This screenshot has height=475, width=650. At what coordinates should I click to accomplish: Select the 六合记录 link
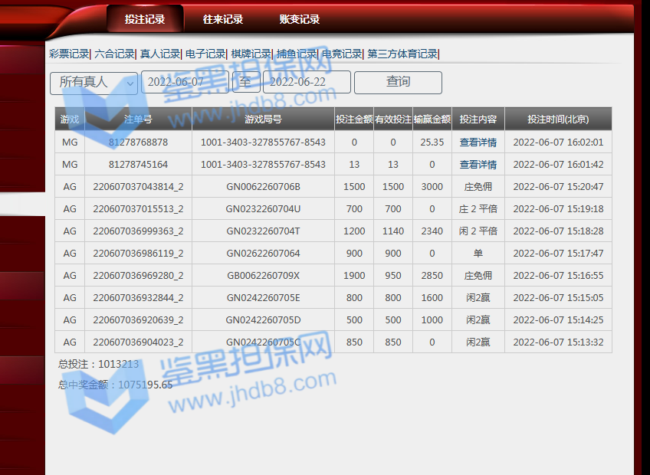pyautogui.click(x=114, y=54)
